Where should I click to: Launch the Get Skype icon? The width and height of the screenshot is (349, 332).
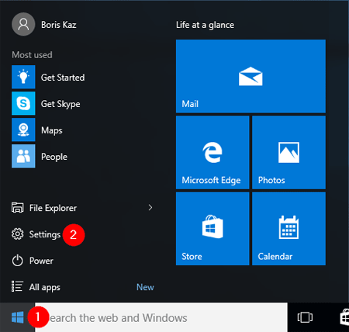point(23,103)
